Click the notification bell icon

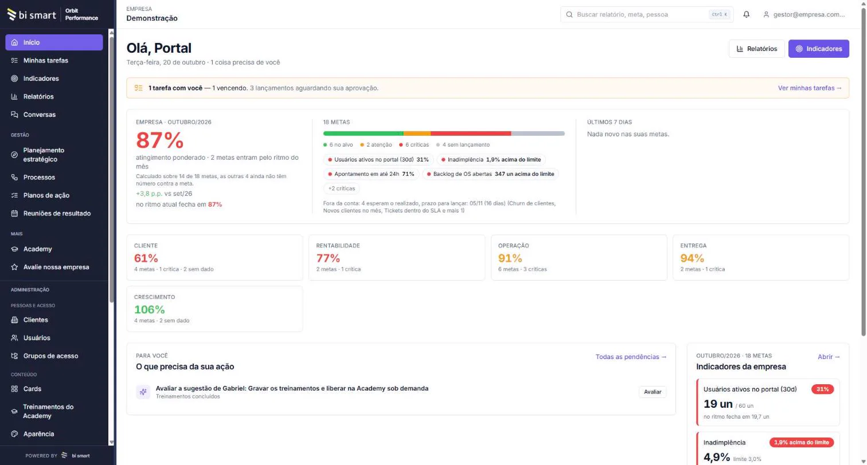746,14
